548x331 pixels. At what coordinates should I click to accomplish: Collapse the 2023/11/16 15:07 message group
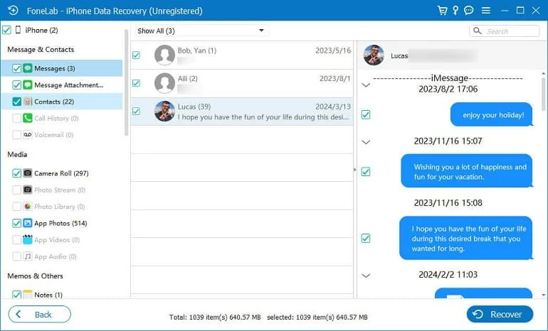(x=366, y=142)
